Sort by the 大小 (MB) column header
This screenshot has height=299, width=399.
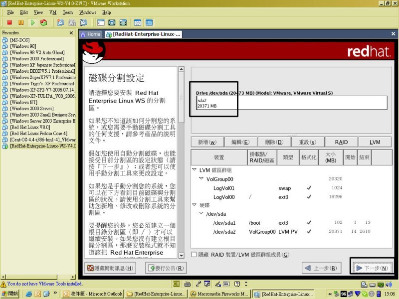pos(331,157)
